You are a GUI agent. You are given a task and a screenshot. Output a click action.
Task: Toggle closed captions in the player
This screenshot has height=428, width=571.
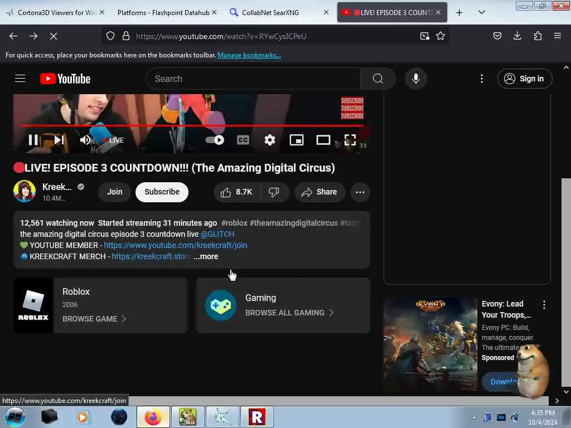pyautogui.click(x=243, y=140)
